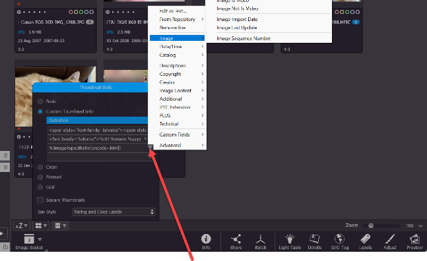Choose Edit as text... menu entry
Screen dimensions: 427x261
point(178,11)
